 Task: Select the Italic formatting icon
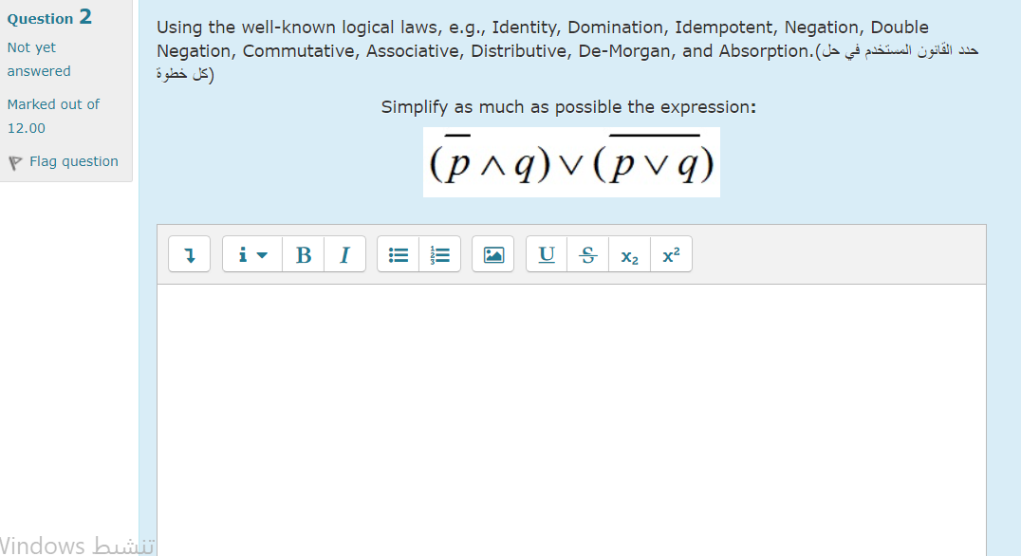[x=344, y=253]
